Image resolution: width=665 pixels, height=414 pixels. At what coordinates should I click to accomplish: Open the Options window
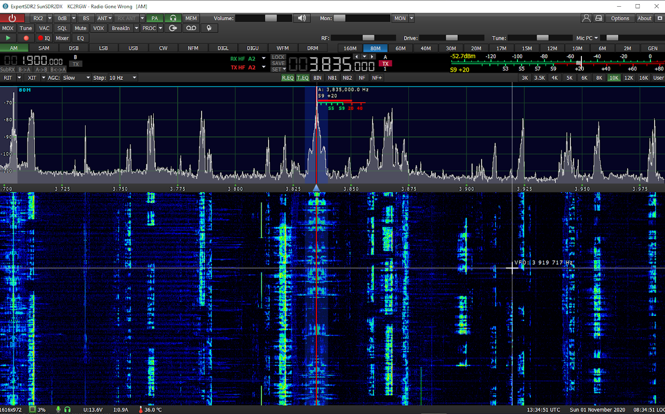click(x=620, y=18)
